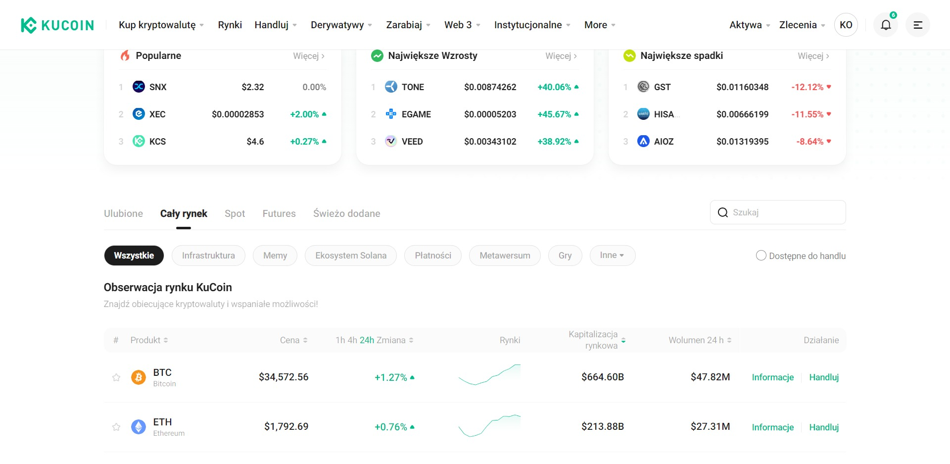Click the GST coin icon
The image size is (950, 464).
click(643, 87)
